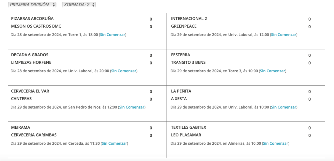This screenshot has width=334, height=161.
Task: Select team CANTERAS
Action: [x=21, y=99]
